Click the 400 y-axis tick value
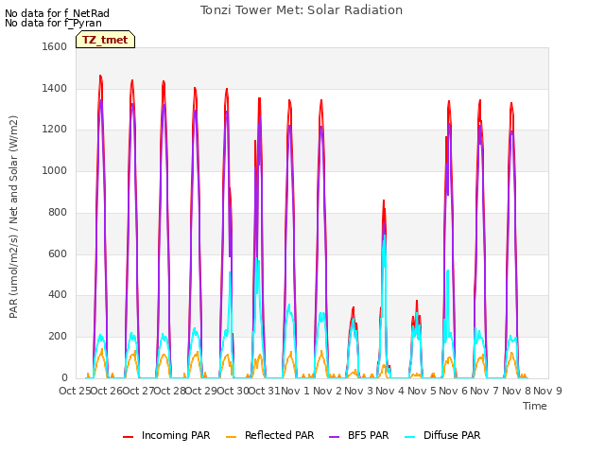The width and height of the screenshot is (605, 454). [x=58, y=295]
